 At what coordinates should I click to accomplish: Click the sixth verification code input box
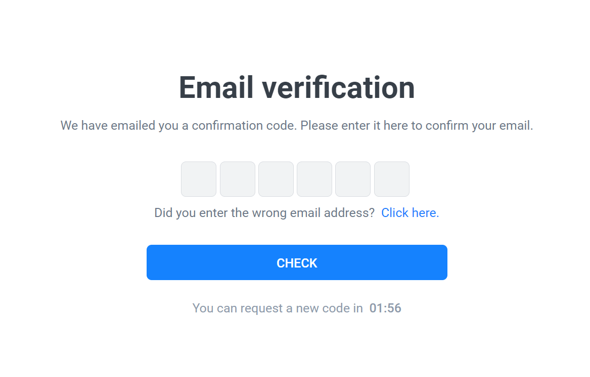tap(392, 179)
